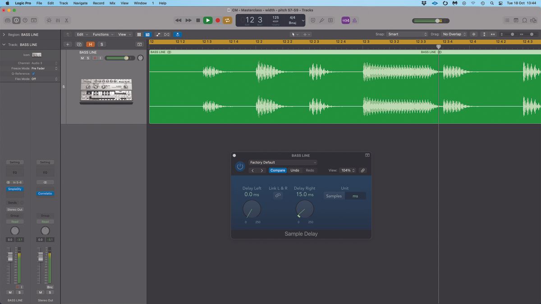Screen dimensions: 541x304
Task: Enable the Link L & R chain toggle
Action: [278, 195]
